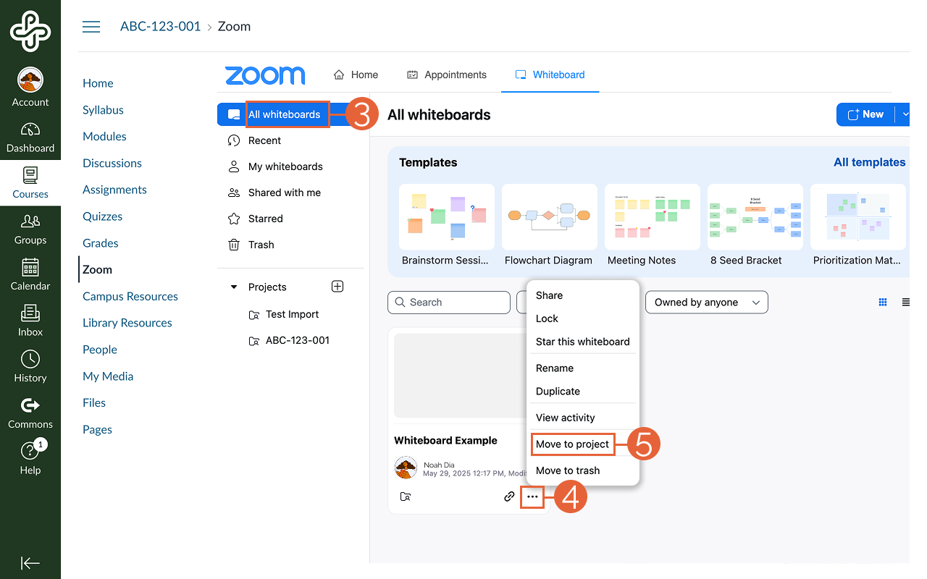The width and height of the screenshot is (927, 579).
Task: Click Noah Dia's avatar on the card
Action: [x=406, y=468]
